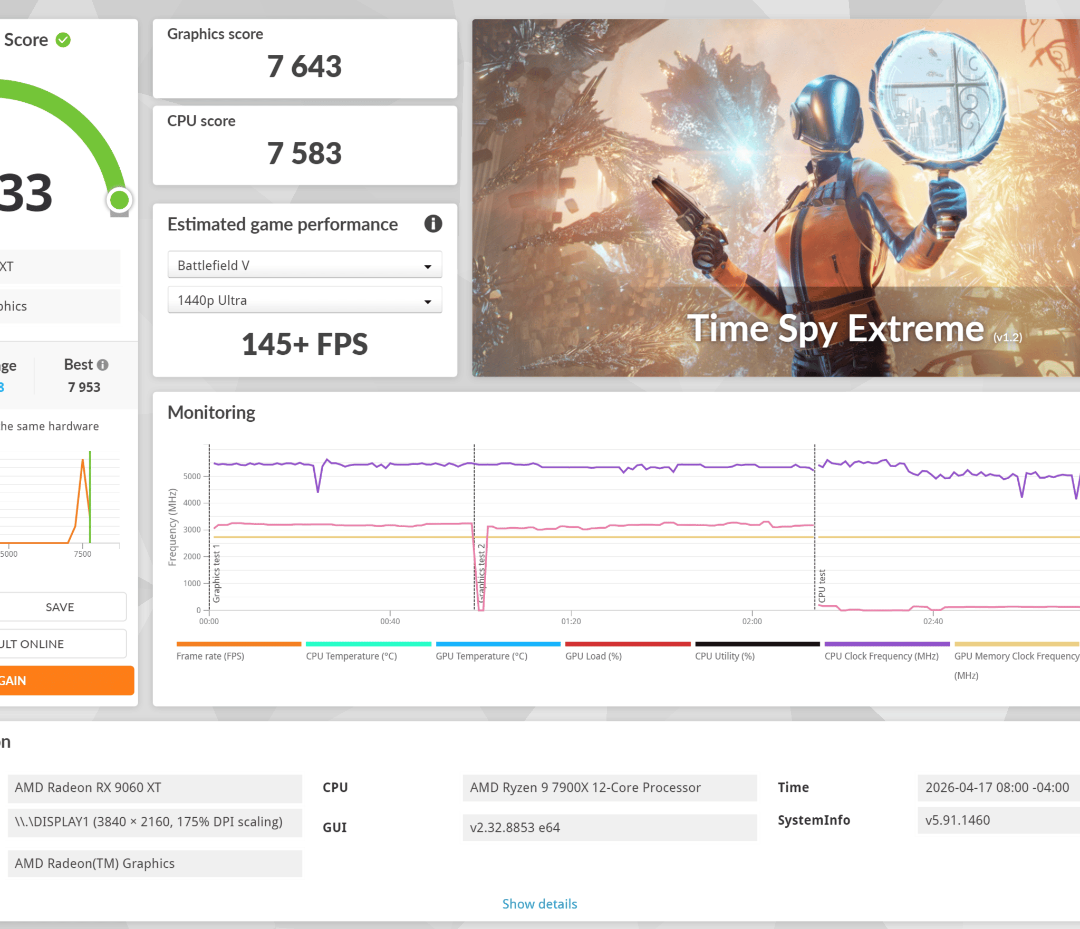Click the Monitoring section heading
1080x929 pixels.
pyautogui.click(x=211, y=412)
